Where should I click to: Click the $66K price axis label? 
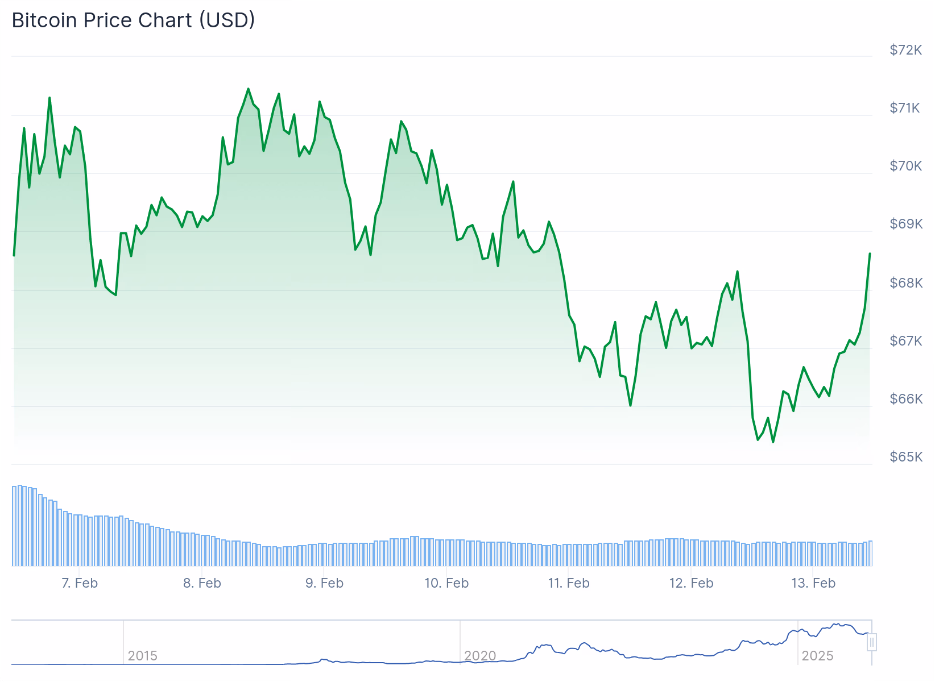click(x=905, y=399)
